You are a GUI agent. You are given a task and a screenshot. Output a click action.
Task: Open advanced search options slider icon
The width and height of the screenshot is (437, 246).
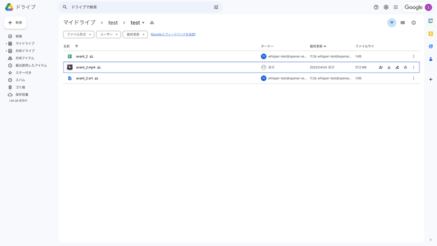click(216, 7)
